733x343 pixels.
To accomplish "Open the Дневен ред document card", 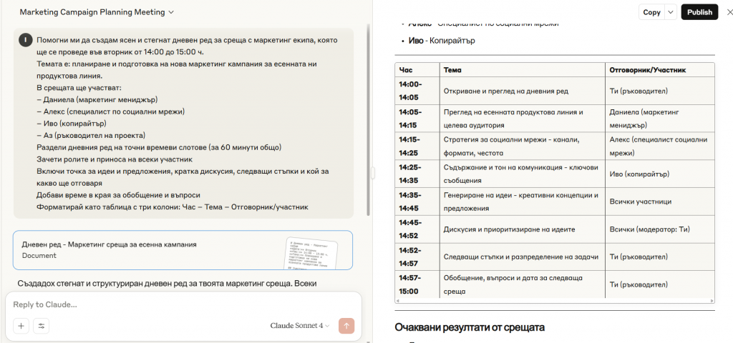I will click(x=183, y=250).
